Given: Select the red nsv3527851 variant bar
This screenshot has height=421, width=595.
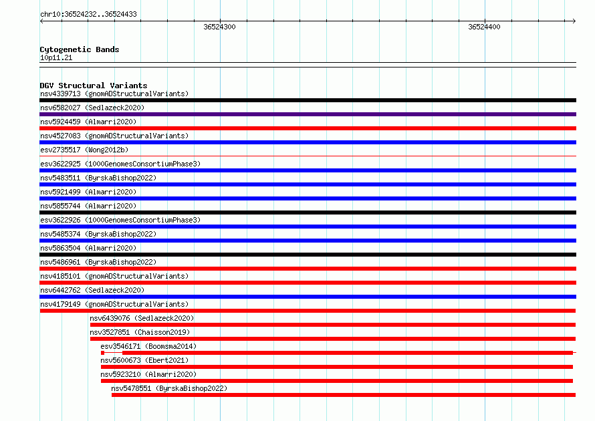Looking at the screenshot, I should [333, 339].
